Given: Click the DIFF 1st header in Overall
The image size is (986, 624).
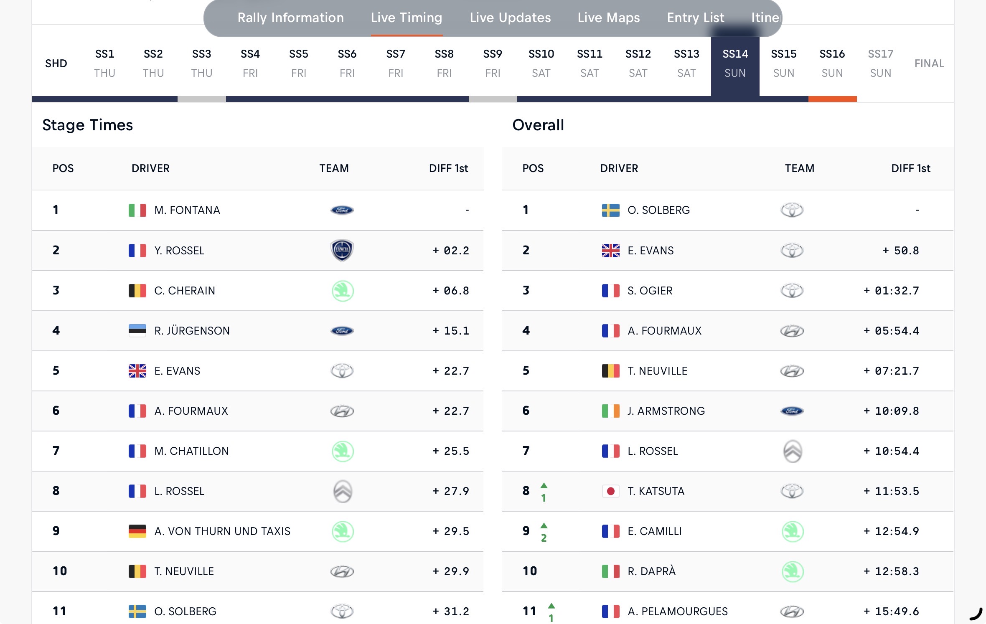Looking at the screenshot, I should click(x=910, y=168).
